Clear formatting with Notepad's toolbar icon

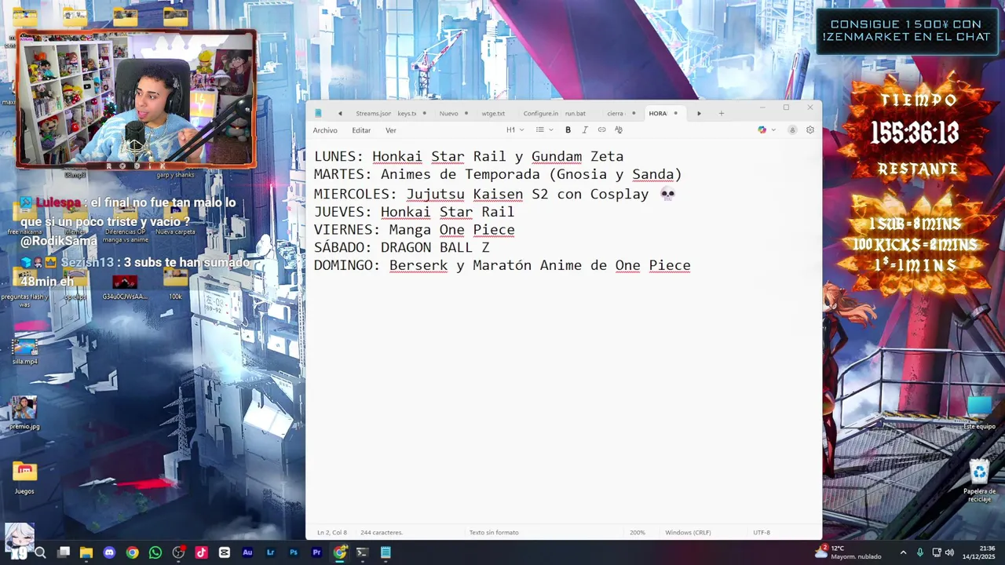coord(619,130)
